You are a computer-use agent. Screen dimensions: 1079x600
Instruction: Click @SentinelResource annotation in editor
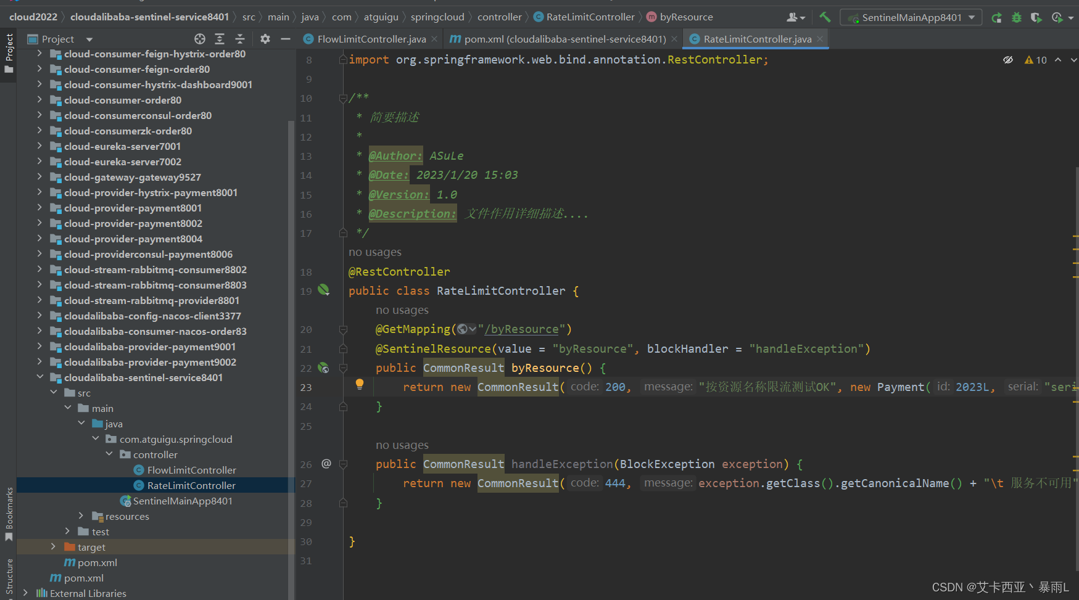(434, 348)
